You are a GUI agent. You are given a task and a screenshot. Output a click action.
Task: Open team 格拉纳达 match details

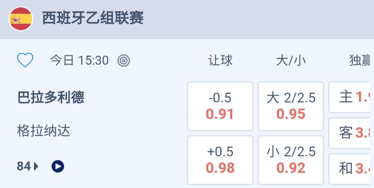coord(44,131)
